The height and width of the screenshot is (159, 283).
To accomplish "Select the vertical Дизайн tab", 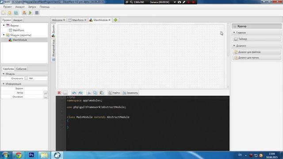I will coord(53,31).
